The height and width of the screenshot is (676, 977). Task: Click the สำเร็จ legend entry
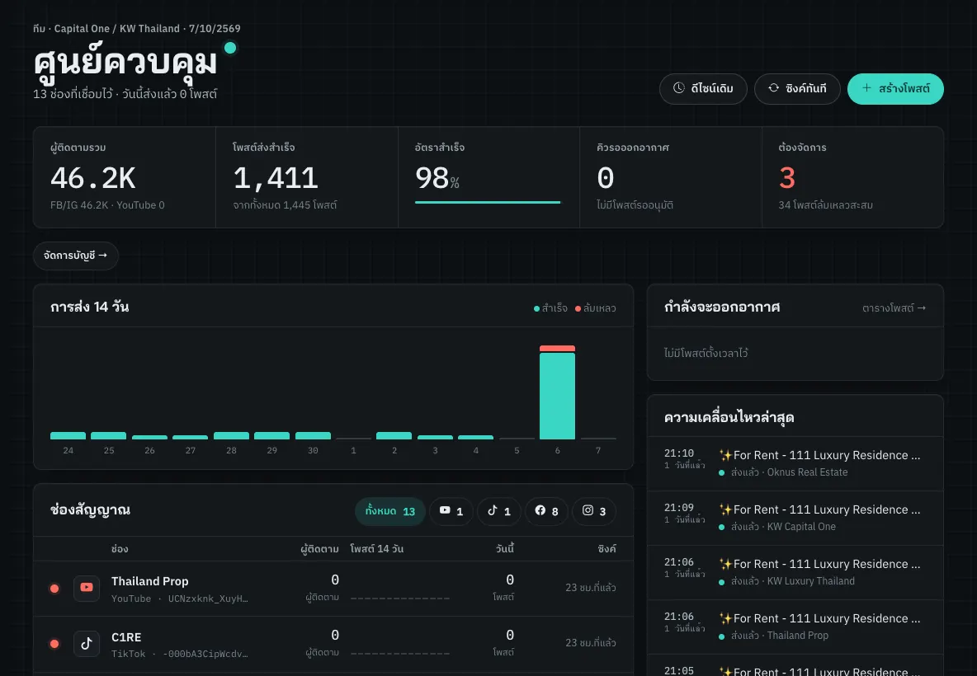point(551,308)
